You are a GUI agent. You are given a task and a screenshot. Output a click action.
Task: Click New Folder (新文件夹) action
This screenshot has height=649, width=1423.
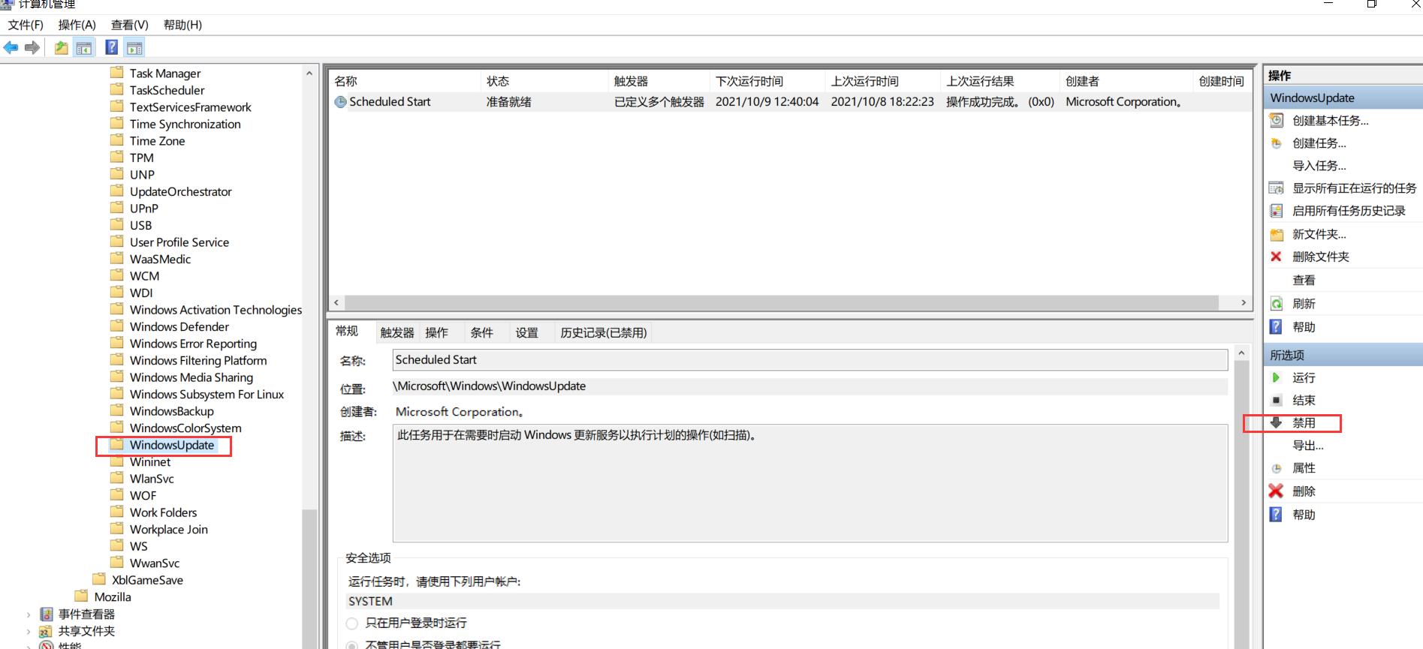(x=1319, y=234)
